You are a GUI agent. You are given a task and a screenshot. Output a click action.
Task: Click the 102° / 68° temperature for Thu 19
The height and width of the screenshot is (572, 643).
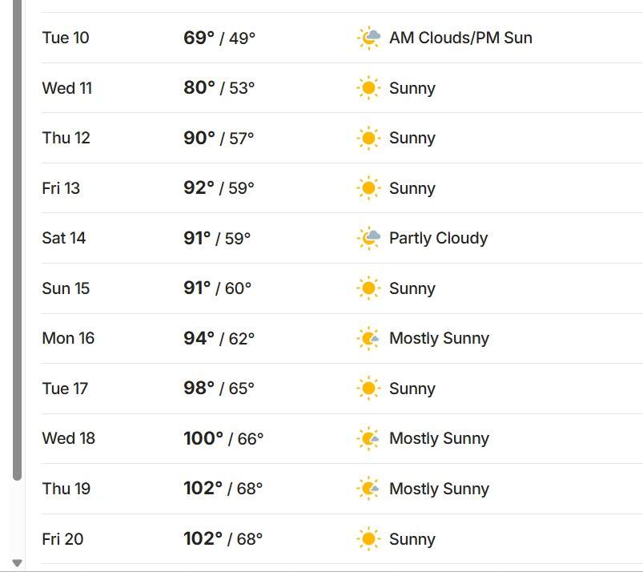coord(223,489)
